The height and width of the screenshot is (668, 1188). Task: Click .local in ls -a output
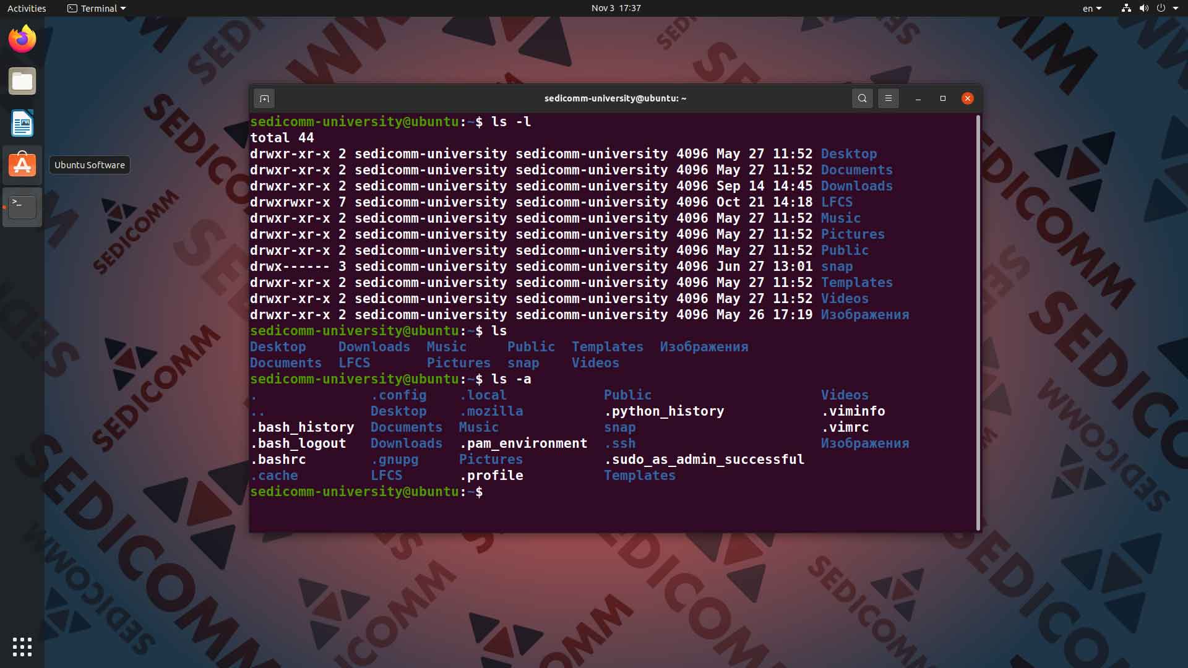point(483,395)
